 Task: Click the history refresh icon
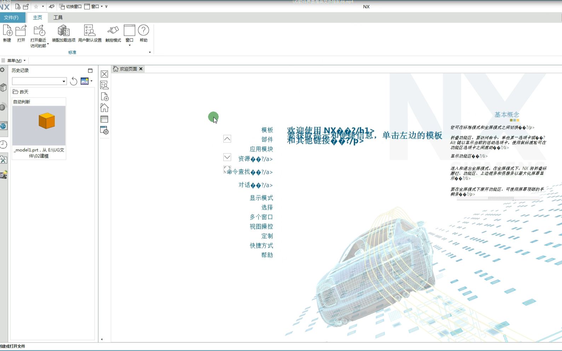74,81
